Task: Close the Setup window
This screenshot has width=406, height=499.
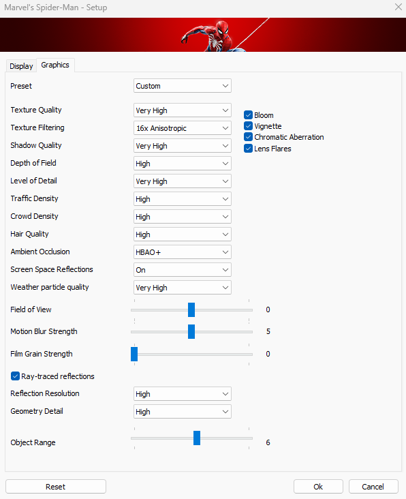Action: (x=398, y=7)
